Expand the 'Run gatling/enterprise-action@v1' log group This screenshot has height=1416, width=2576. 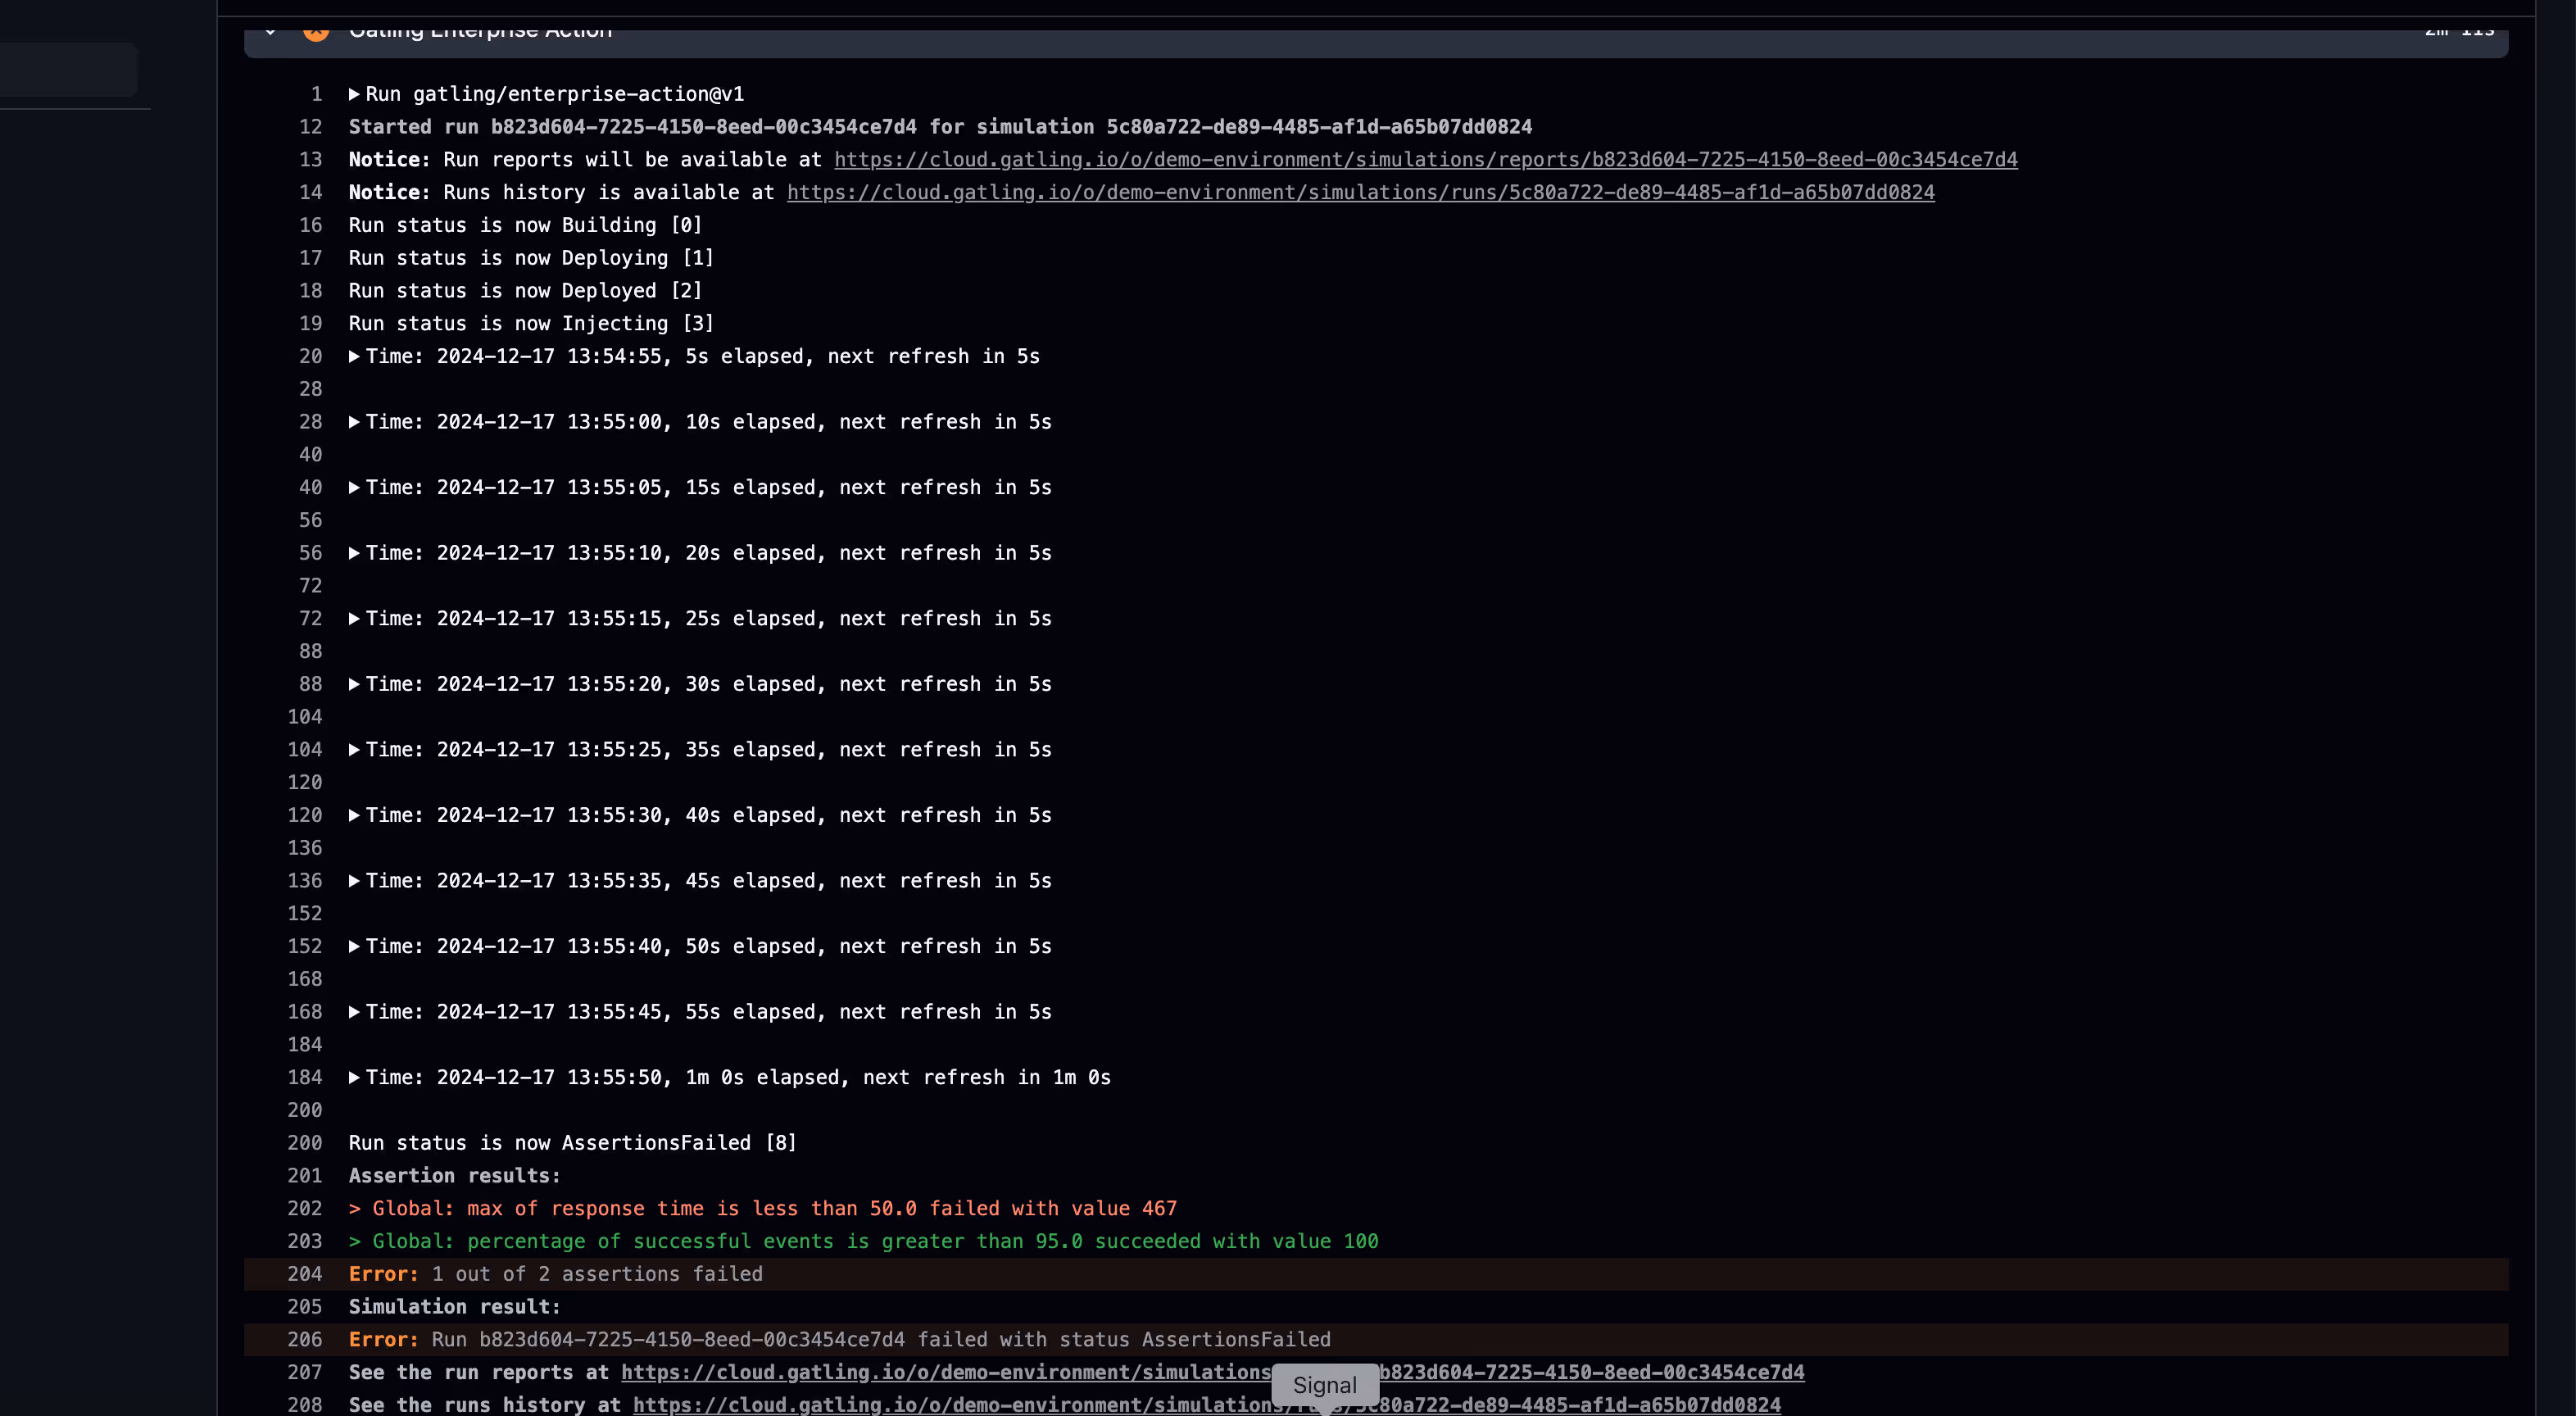pyautogui.click(x=354, y=94)
